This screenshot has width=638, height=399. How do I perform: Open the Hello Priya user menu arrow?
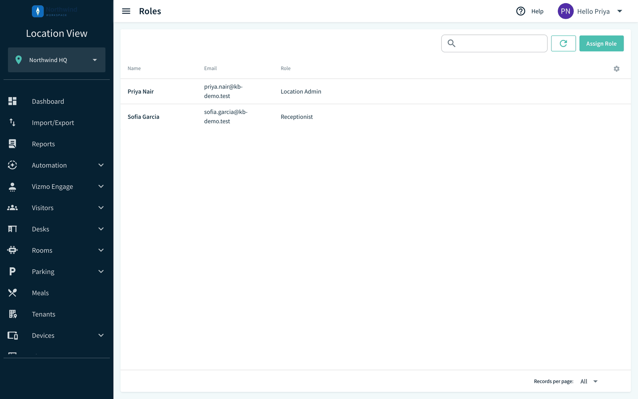tap(620, 11)
